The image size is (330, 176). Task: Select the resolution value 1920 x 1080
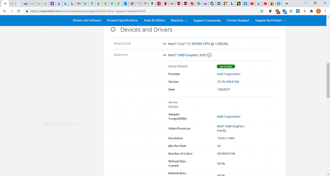point(226,138)
